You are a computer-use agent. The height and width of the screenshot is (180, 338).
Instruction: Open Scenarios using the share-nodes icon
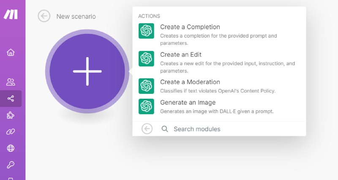coord(11,98)
